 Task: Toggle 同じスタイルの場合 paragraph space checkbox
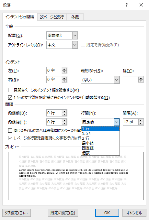click(x=10, y=131)
